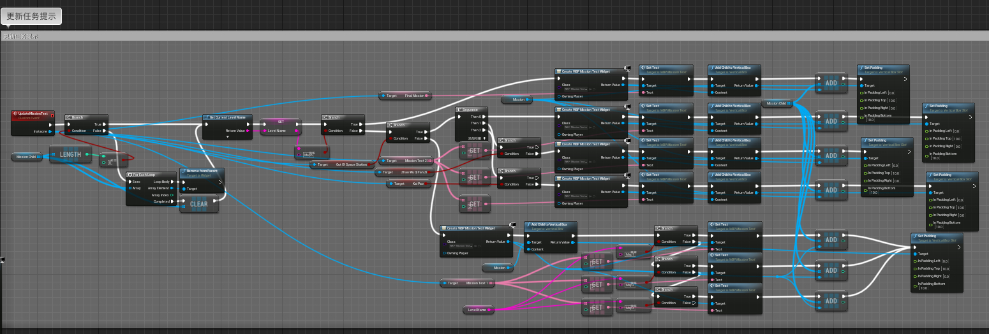Image resolution: width=989 pixels, height=334 pixels.
Task: Click the SET Level Name variable node
Action: [281, 121]
